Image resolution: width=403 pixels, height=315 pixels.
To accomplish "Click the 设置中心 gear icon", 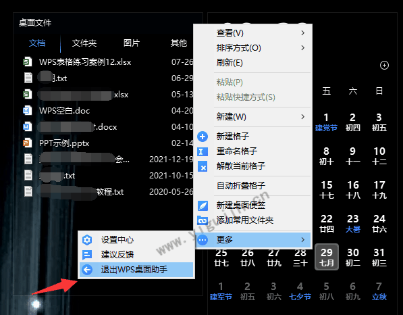I will click(87, 240).
